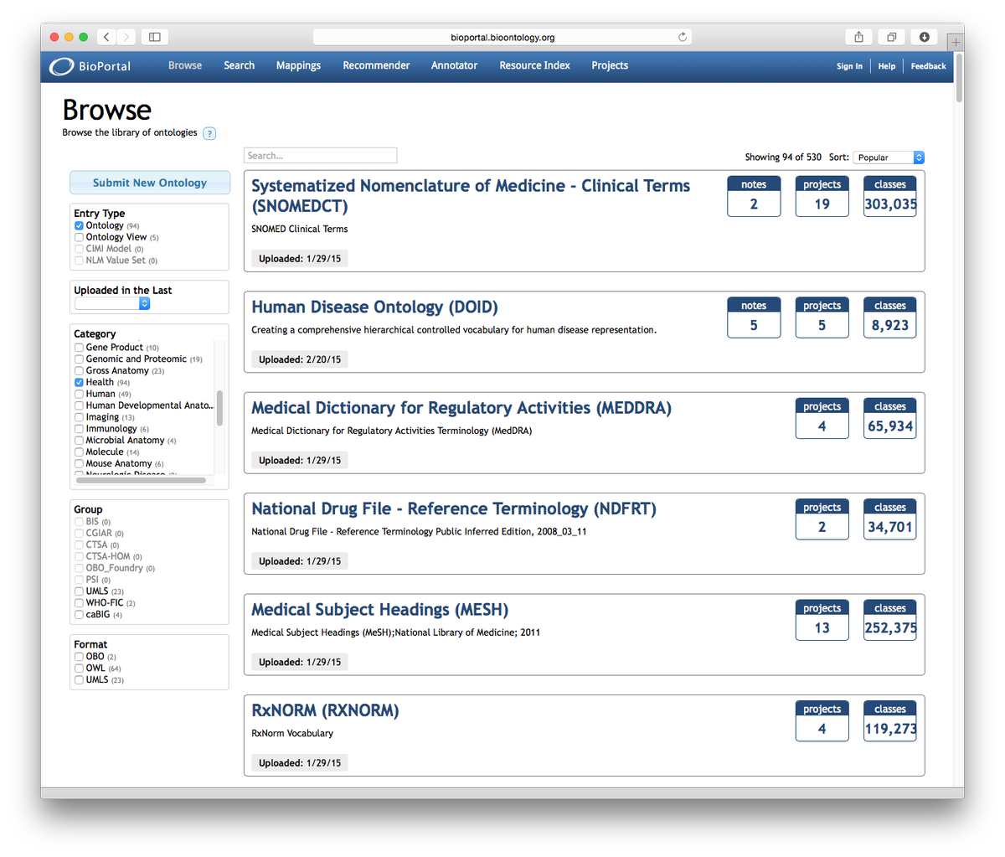1005x857 pixels.
Task: Go back with Safari's back arrow
Action: (106, 37)
